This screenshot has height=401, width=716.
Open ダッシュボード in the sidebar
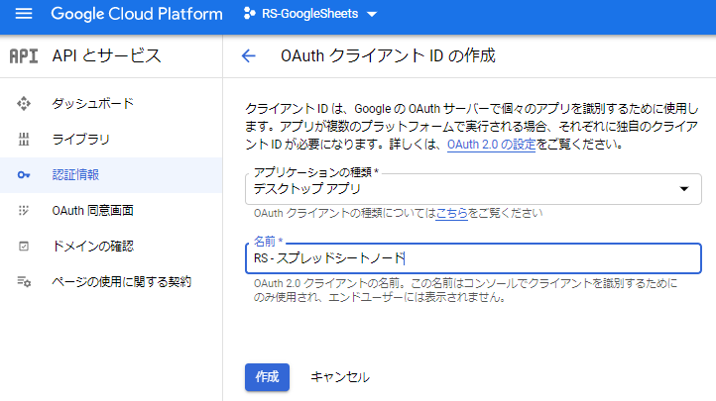[x=92, y=103]
